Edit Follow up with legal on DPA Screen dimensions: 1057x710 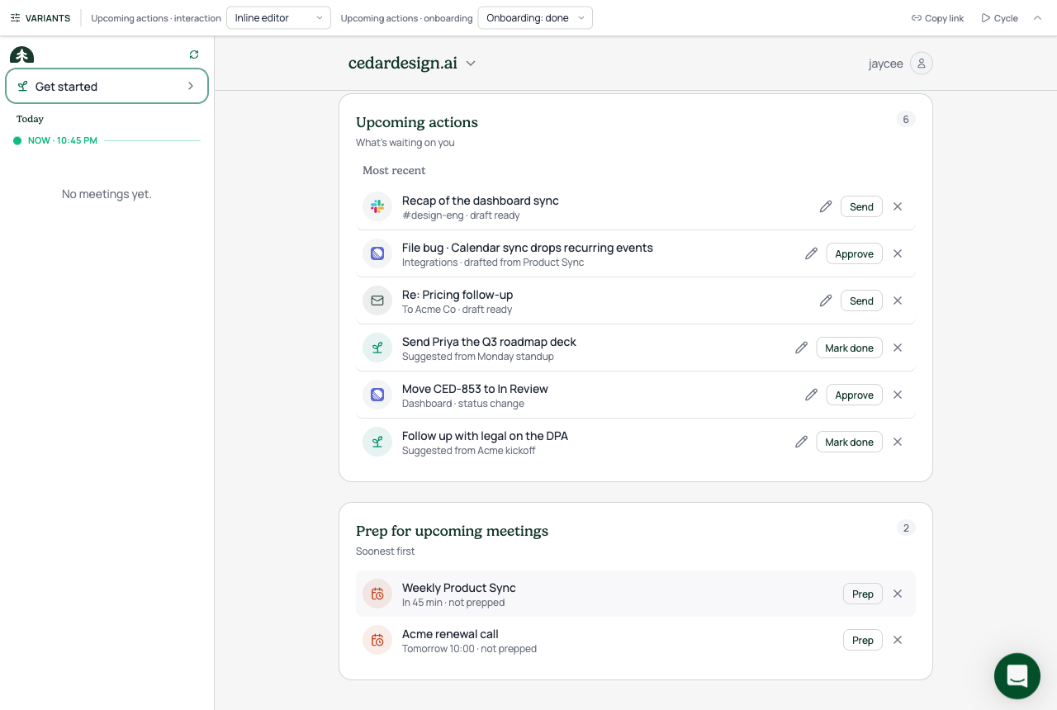801,442
